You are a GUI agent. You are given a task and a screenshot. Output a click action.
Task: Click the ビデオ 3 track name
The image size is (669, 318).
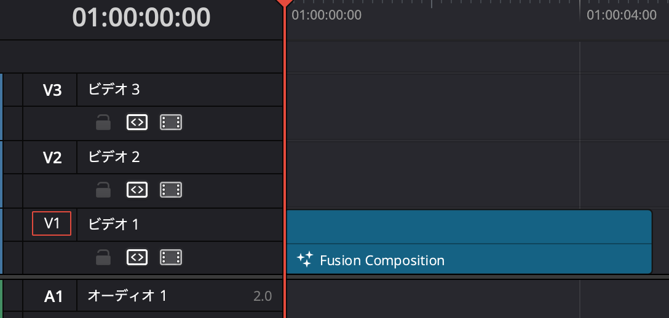click(x=114, y=90)
